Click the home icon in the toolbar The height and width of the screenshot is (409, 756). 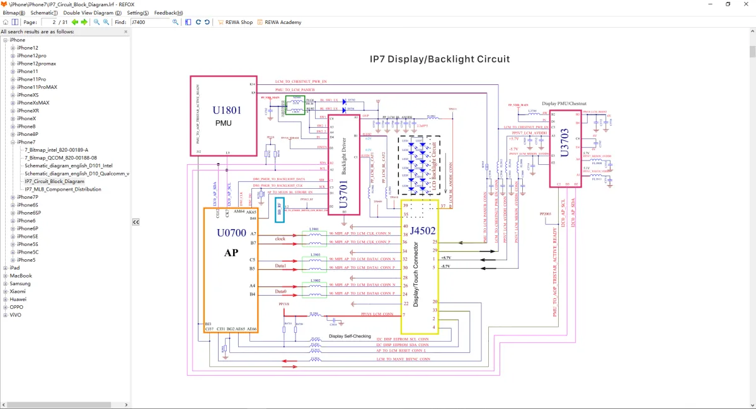click(6, 22)
